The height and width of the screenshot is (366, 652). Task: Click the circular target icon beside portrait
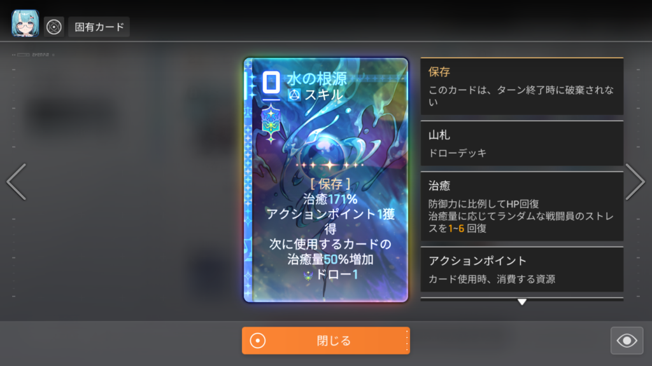click(54, 27)
